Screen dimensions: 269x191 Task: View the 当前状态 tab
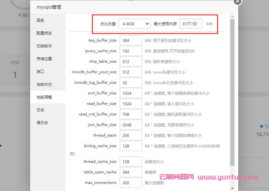click(44, 84)
